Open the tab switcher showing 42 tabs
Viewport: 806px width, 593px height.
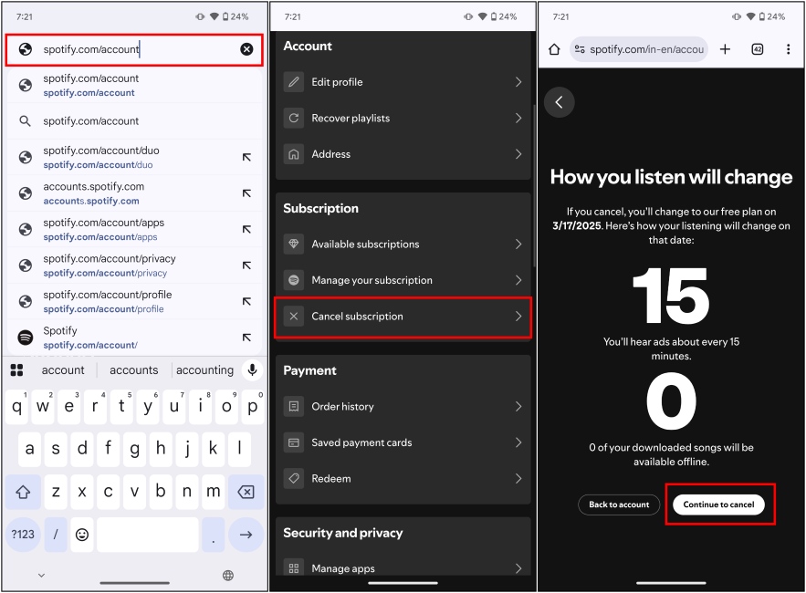click(x=758, y=49)
